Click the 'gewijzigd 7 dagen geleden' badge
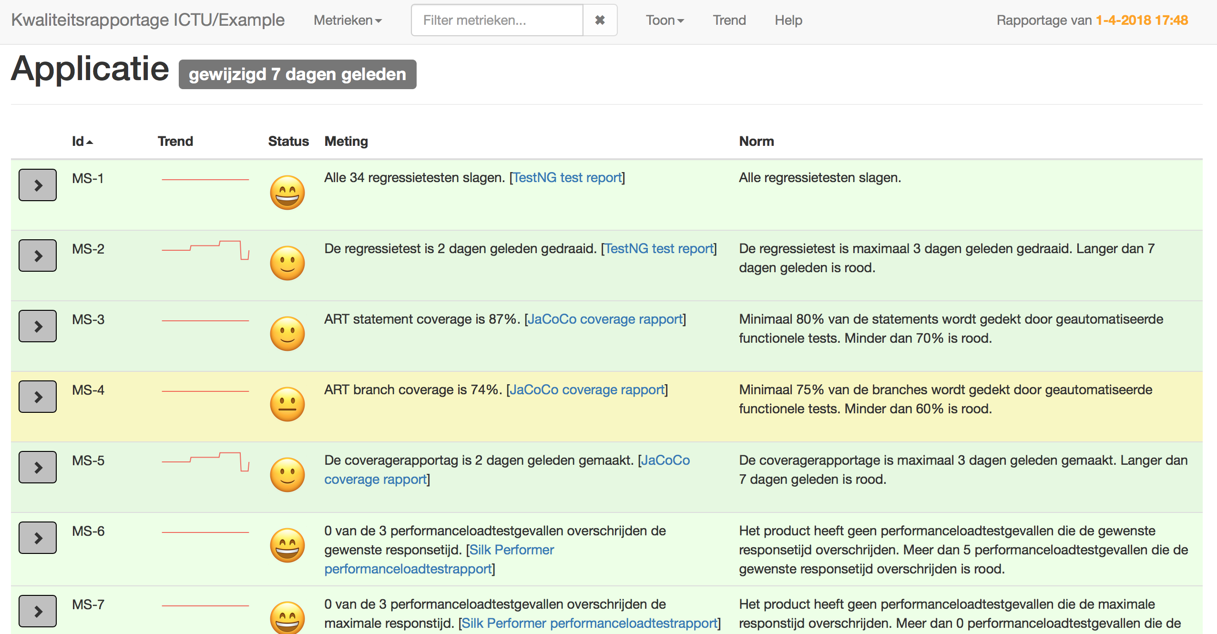Image resolution: width=1217 pixels, height=634 pixels. 297,74
